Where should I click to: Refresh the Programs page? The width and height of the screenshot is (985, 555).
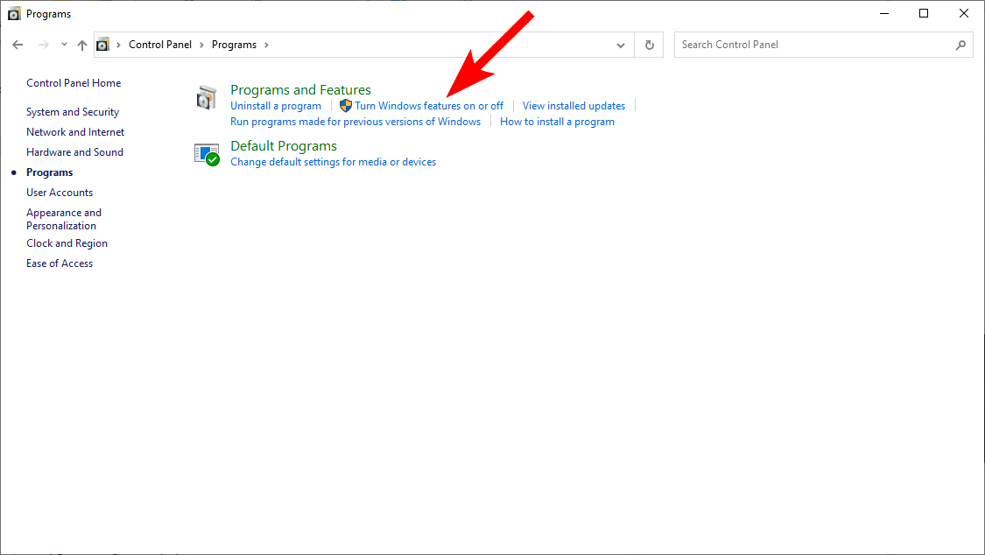pyautogui.click(x=650, y=45)
